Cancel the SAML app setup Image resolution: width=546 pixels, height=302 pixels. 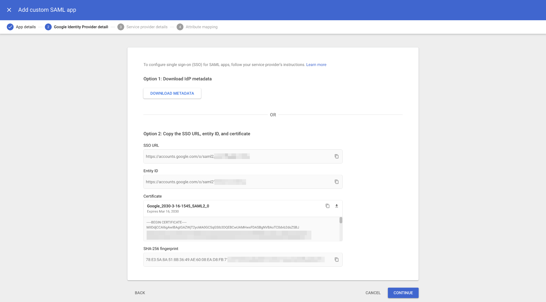tap(373, 293)
